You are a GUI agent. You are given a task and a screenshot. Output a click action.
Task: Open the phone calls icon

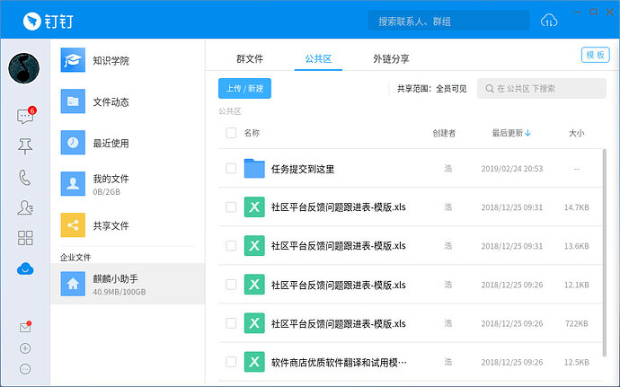(x=25, y=177)
